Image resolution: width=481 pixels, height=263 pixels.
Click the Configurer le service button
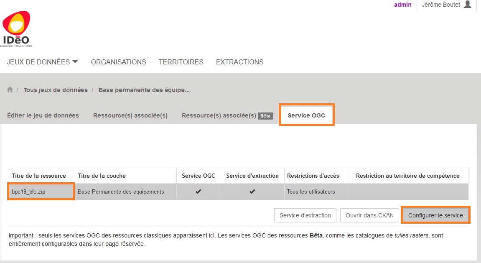pos(435,215)
